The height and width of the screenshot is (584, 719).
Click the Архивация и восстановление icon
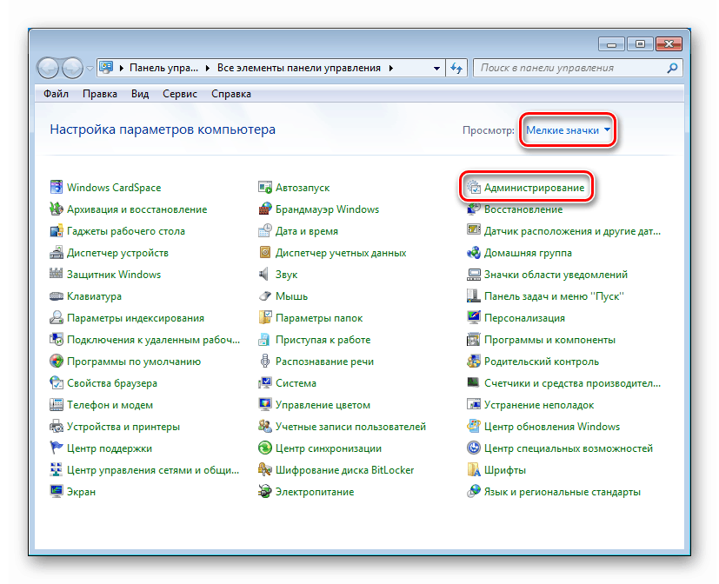(x=56, y=209)
